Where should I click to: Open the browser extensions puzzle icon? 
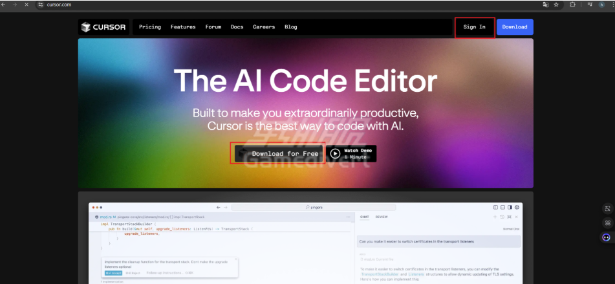pos(572,5)
